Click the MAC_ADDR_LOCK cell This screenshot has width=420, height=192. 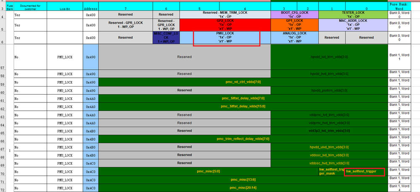click(x=353, y=25)
